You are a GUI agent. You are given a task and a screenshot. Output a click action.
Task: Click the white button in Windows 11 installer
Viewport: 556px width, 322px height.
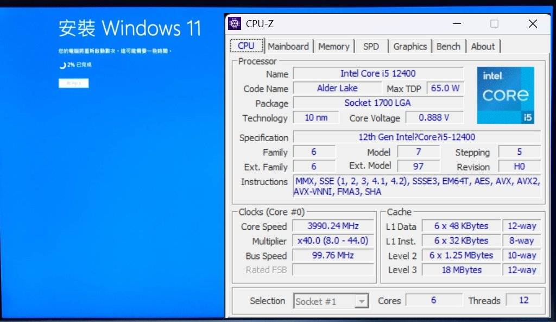(73, 83)
